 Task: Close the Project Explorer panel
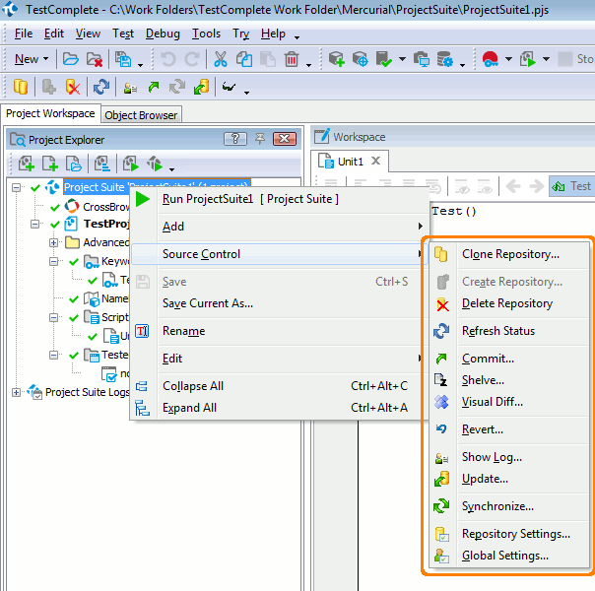(x=285, y=139)
